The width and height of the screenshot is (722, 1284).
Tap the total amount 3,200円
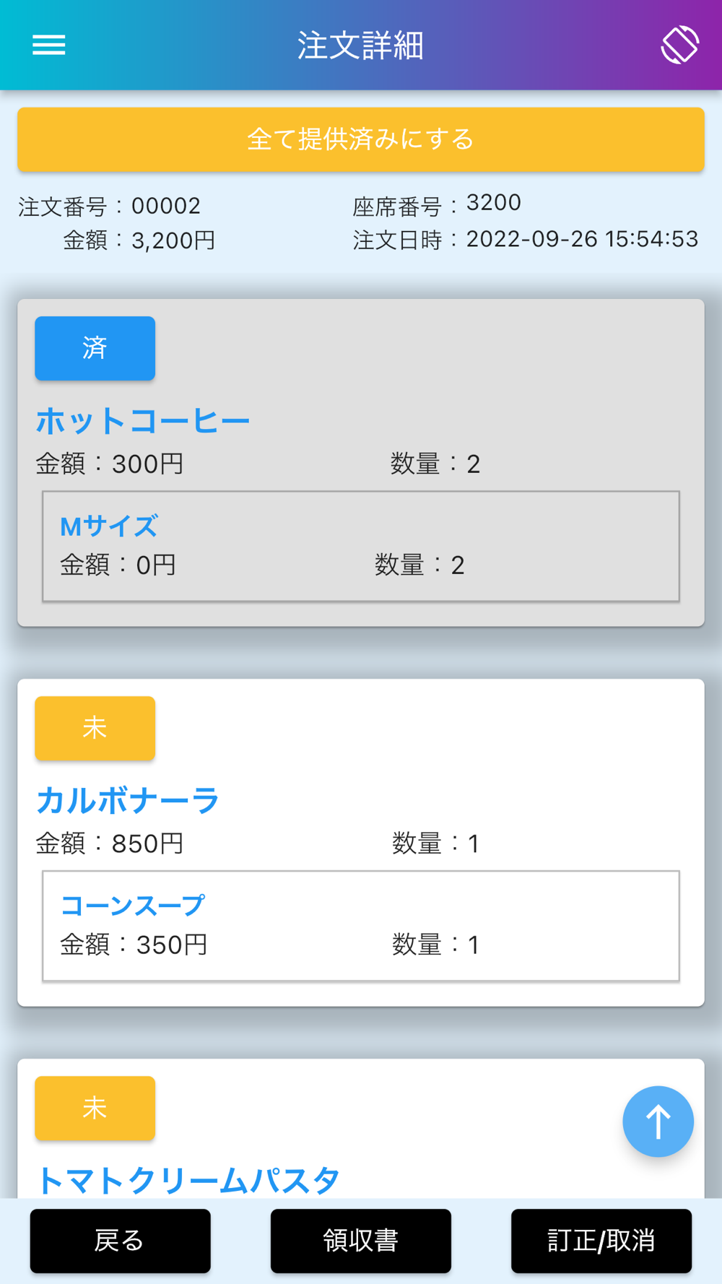(x=173, y=240)
